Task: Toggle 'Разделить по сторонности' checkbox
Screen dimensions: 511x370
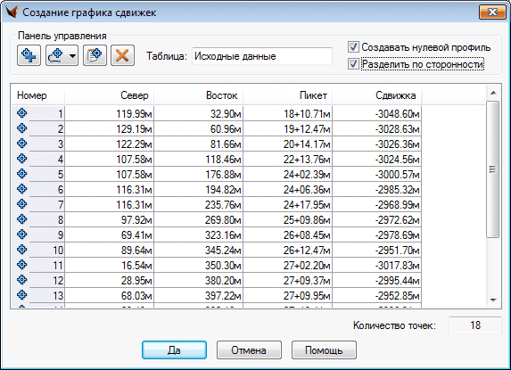Action: tap(353, 63)
